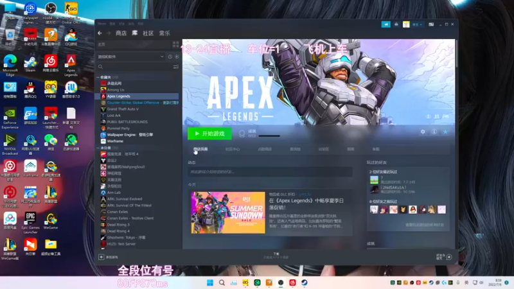Open the Microsoft Edge desktop shortcut
Viewport: 514px width, 289px height.
(x=10, y=66)
